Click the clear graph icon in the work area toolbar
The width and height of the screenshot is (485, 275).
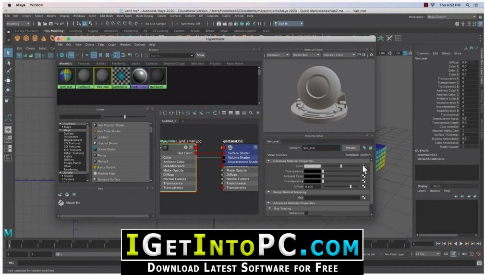coord(187,112)
